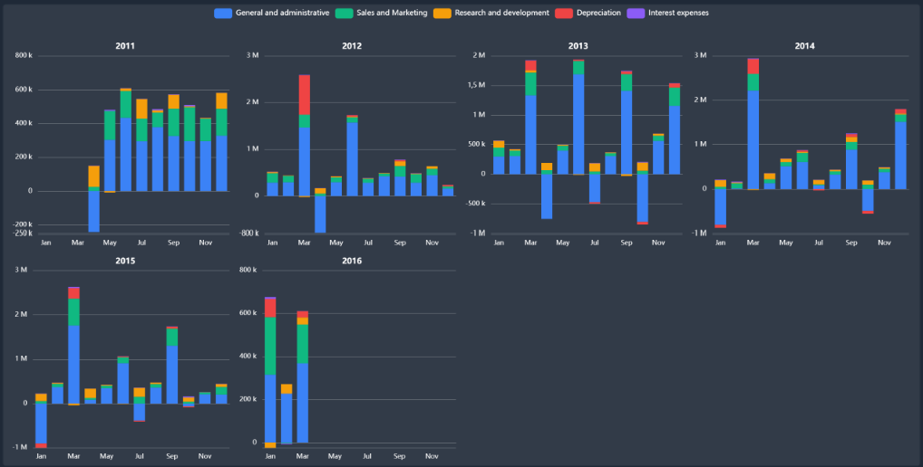Click the purple Interest expenses swatch
Screen dimensions: 923x467
tap(636, 13)
